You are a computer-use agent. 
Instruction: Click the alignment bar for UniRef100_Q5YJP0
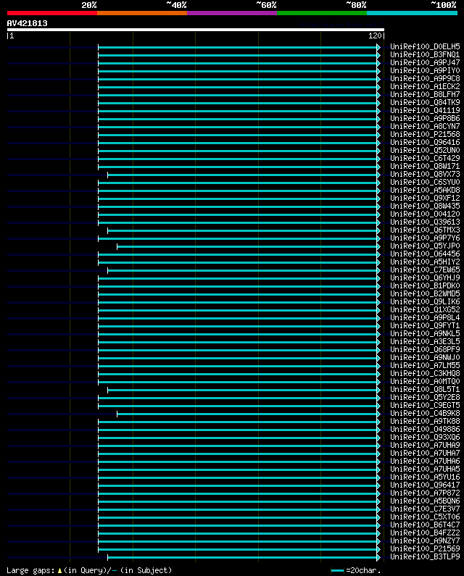(249, 246)
